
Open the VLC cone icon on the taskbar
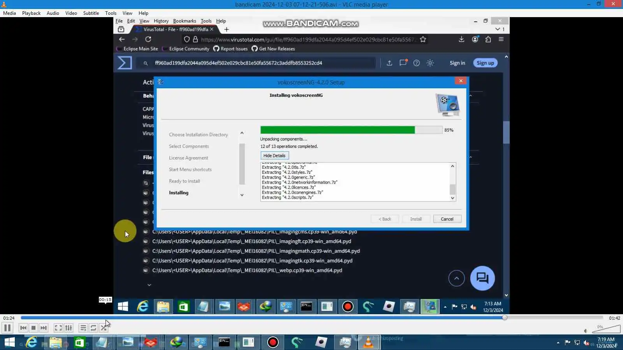[368, 342]
